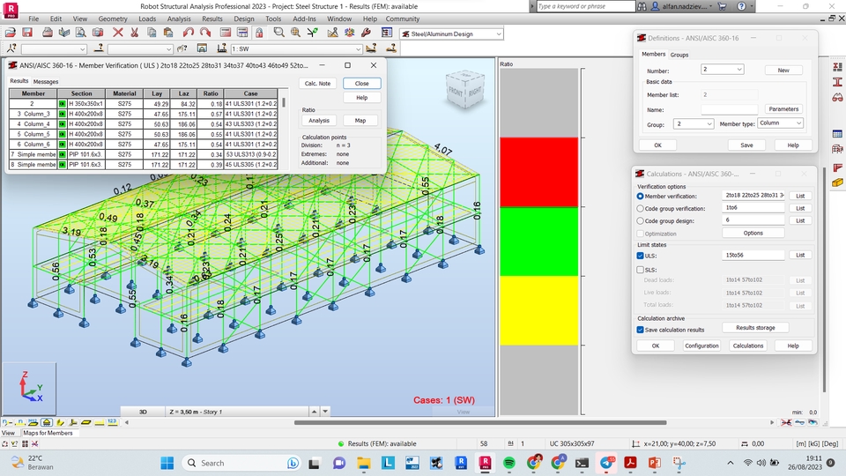The image size is (846, 476).
Task: Select Code group design radio option
Action: (641, 220)
